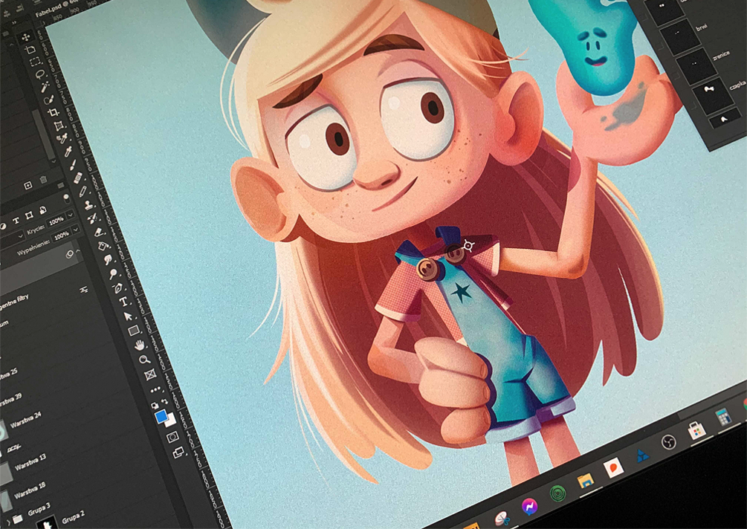Select the Pen tool

click(118, 288)
